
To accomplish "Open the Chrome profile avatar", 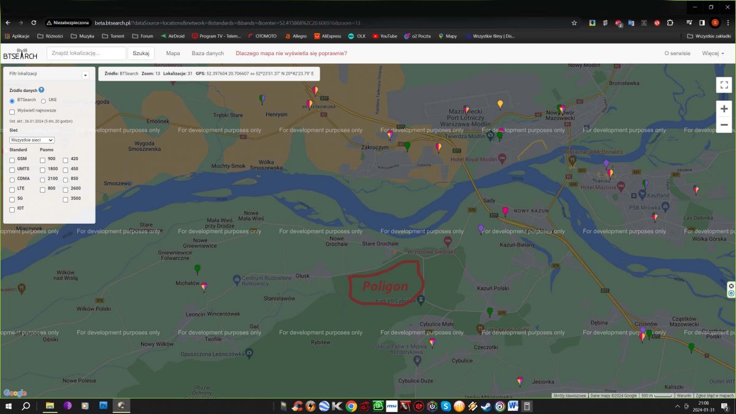I will (x=715, y=23).
